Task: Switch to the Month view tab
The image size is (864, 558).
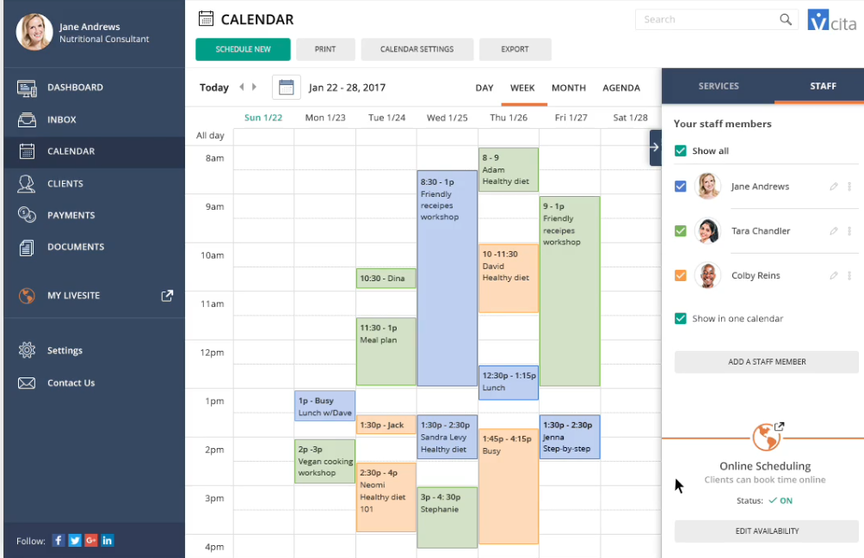Action: (569, 88)
